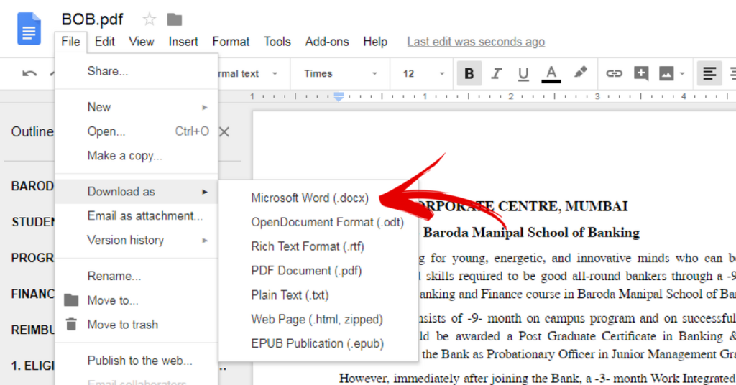Open the Edit menu
The image size is (736, 385).
[104, 42]
